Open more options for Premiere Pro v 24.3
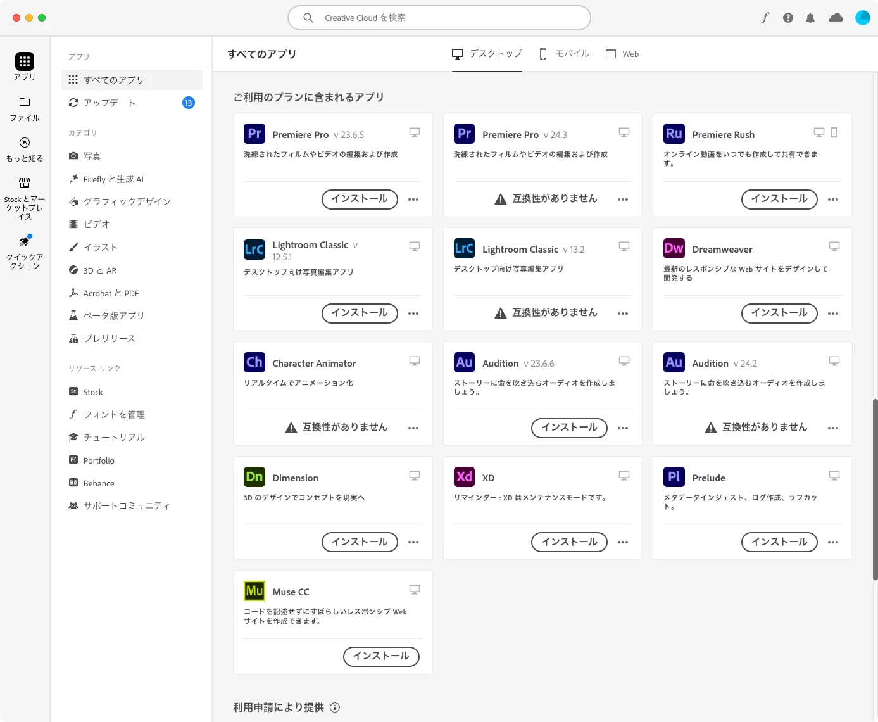The image size is (878, 722). pos(623,199)
